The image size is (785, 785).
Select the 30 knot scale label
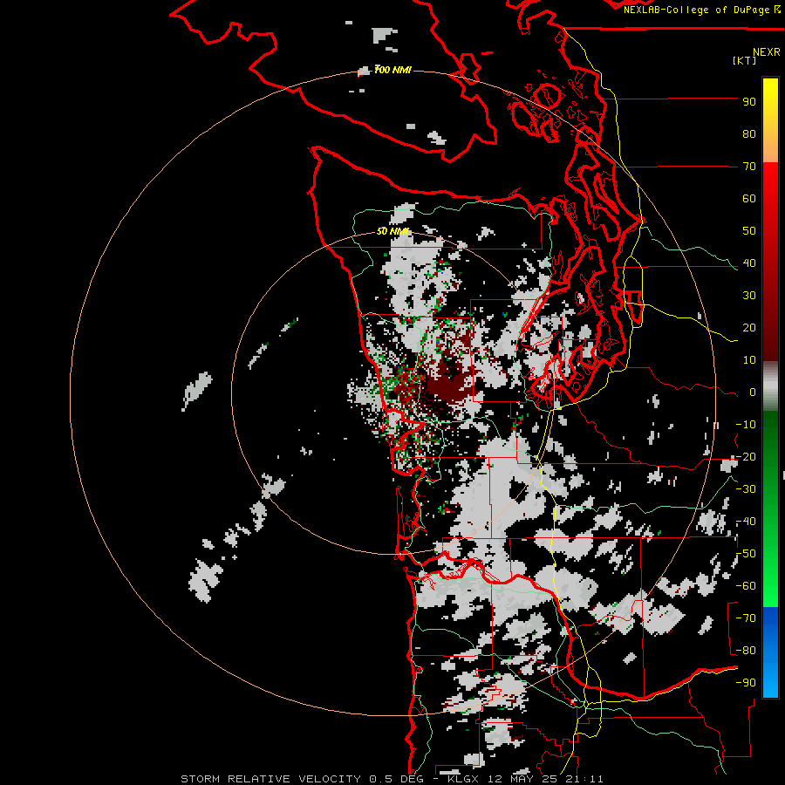click(x=749, y=296)
